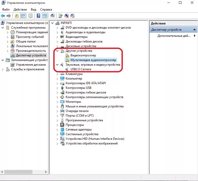Click the Порты (COM и LPT) icon

click(62, 116)
